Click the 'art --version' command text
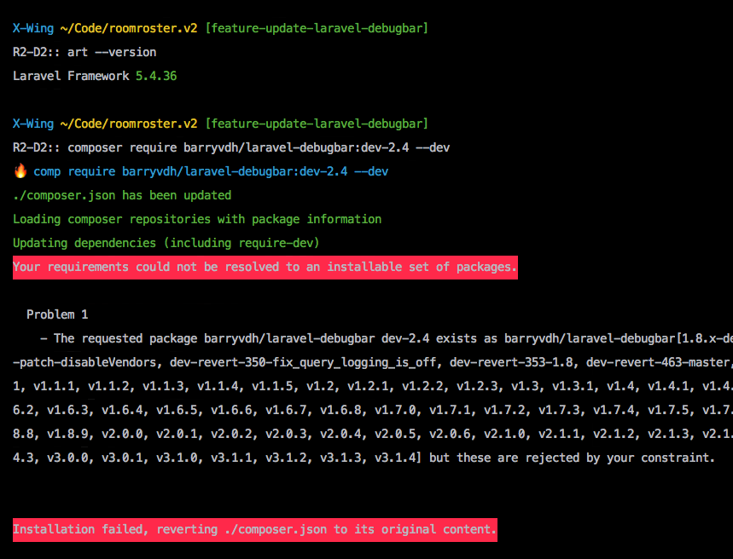733x559 pixels. 112,52
